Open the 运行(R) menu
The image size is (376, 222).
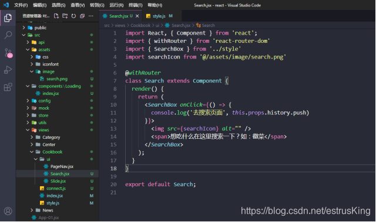pos(116,5)
